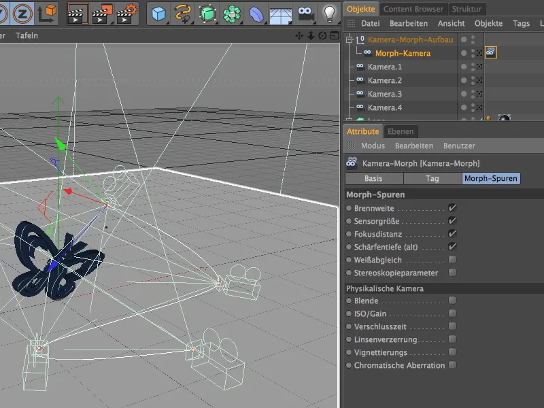Click the green subdivision generator icon
This screenshot has width=544, height=408.
coord(207,14)
